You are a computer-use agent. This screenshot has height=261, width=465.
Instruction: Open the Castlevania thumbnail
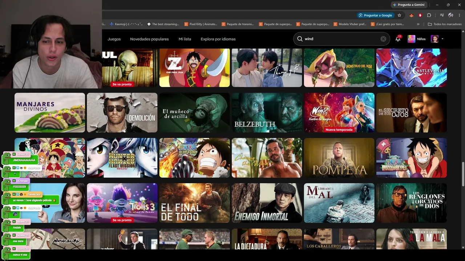[412, 68]
